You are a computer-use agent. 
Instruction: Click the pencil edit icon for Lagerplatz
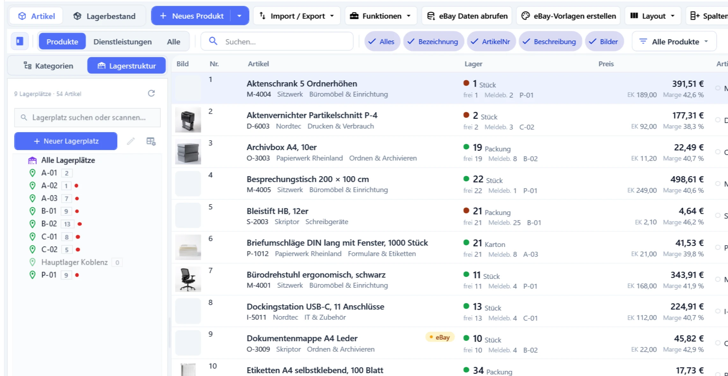(131, 141)
